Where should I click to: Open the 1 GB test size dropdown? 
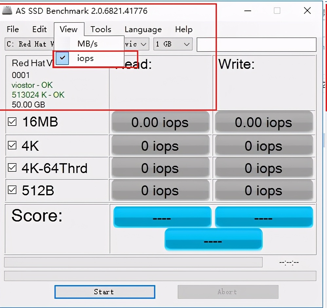click(173, 44)
